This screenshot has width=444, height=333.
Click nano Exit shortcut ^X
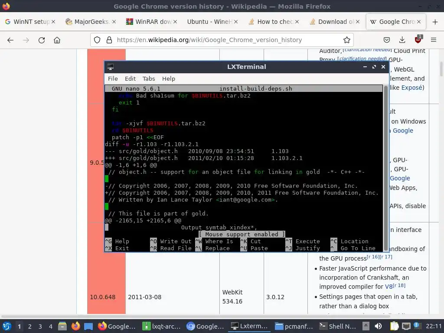point(117,248)
